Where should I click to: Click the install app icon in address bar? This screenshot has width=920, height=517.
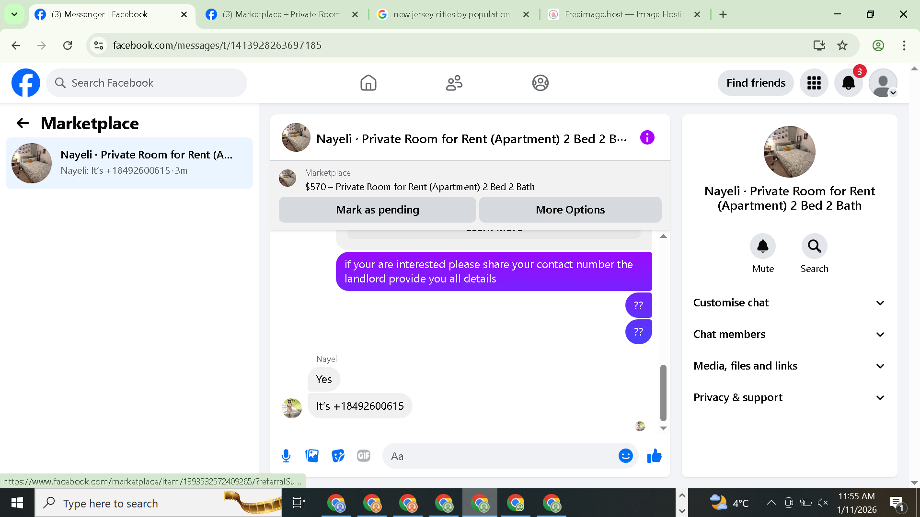pyautogui.click(x=819, y=45)
